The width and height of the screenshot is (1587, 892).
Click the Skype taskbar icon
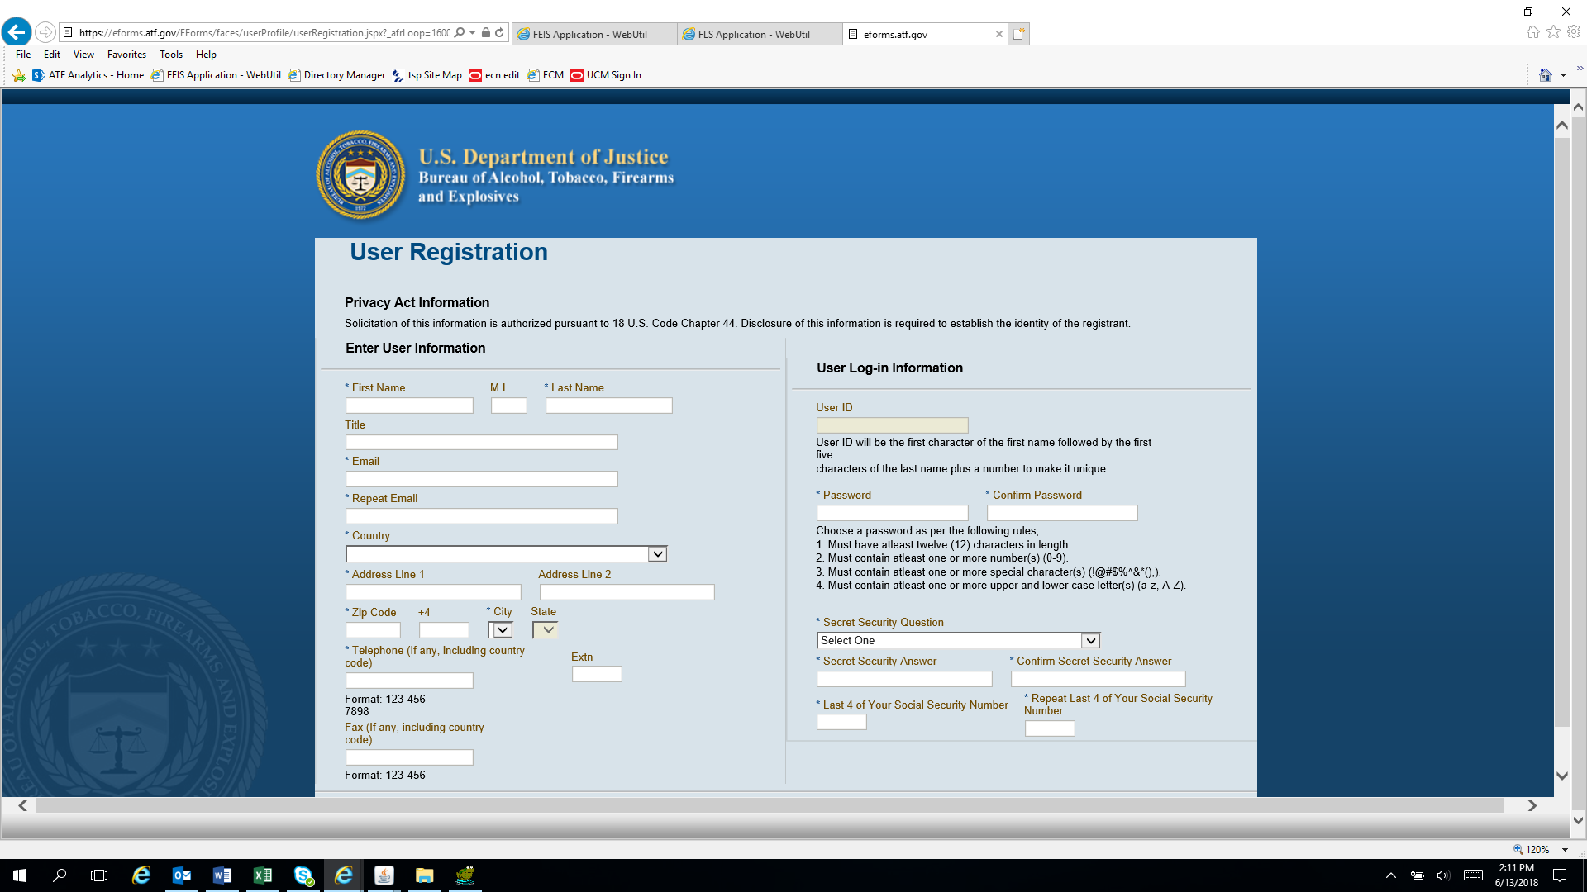(x=303, y=875)
